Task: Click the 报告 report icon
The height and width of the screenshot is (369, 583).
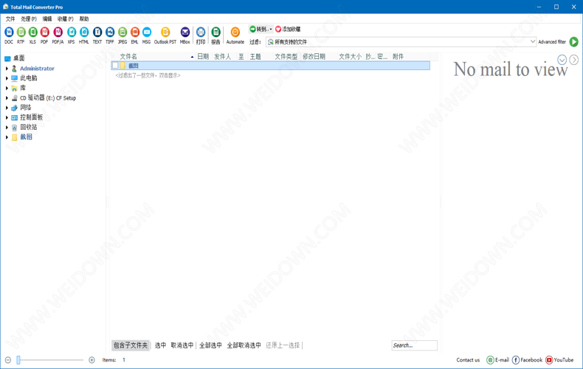Action: [x=215, y=34]
